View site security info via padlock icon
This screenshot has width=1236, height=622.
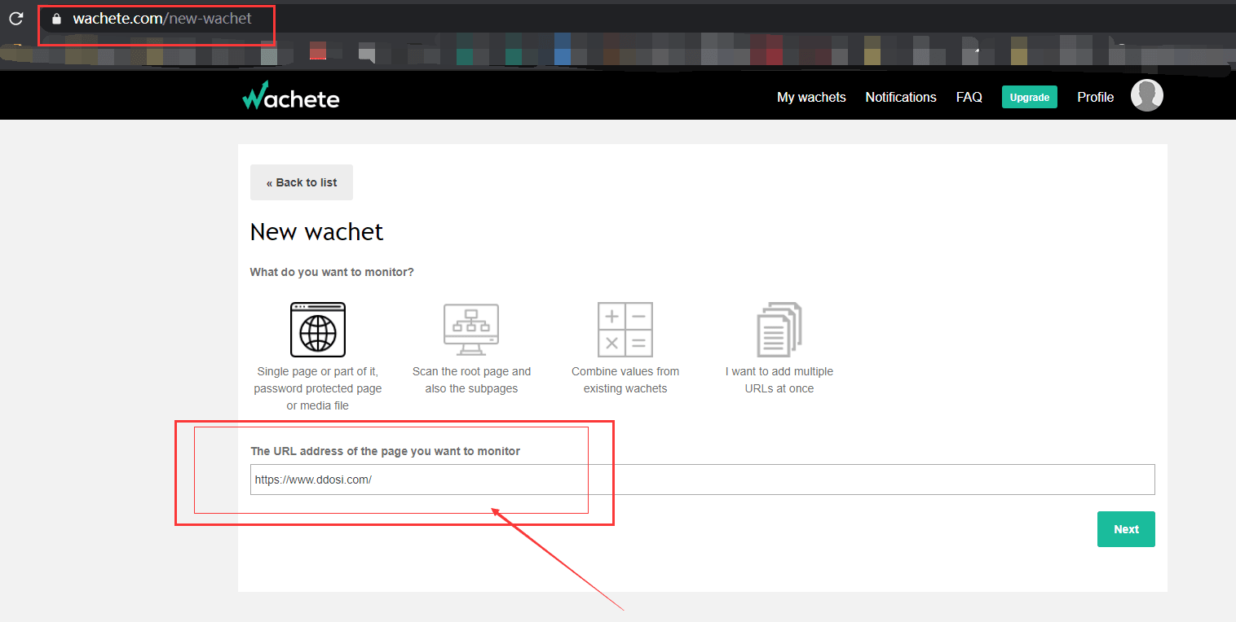click(x=56, y=18)
